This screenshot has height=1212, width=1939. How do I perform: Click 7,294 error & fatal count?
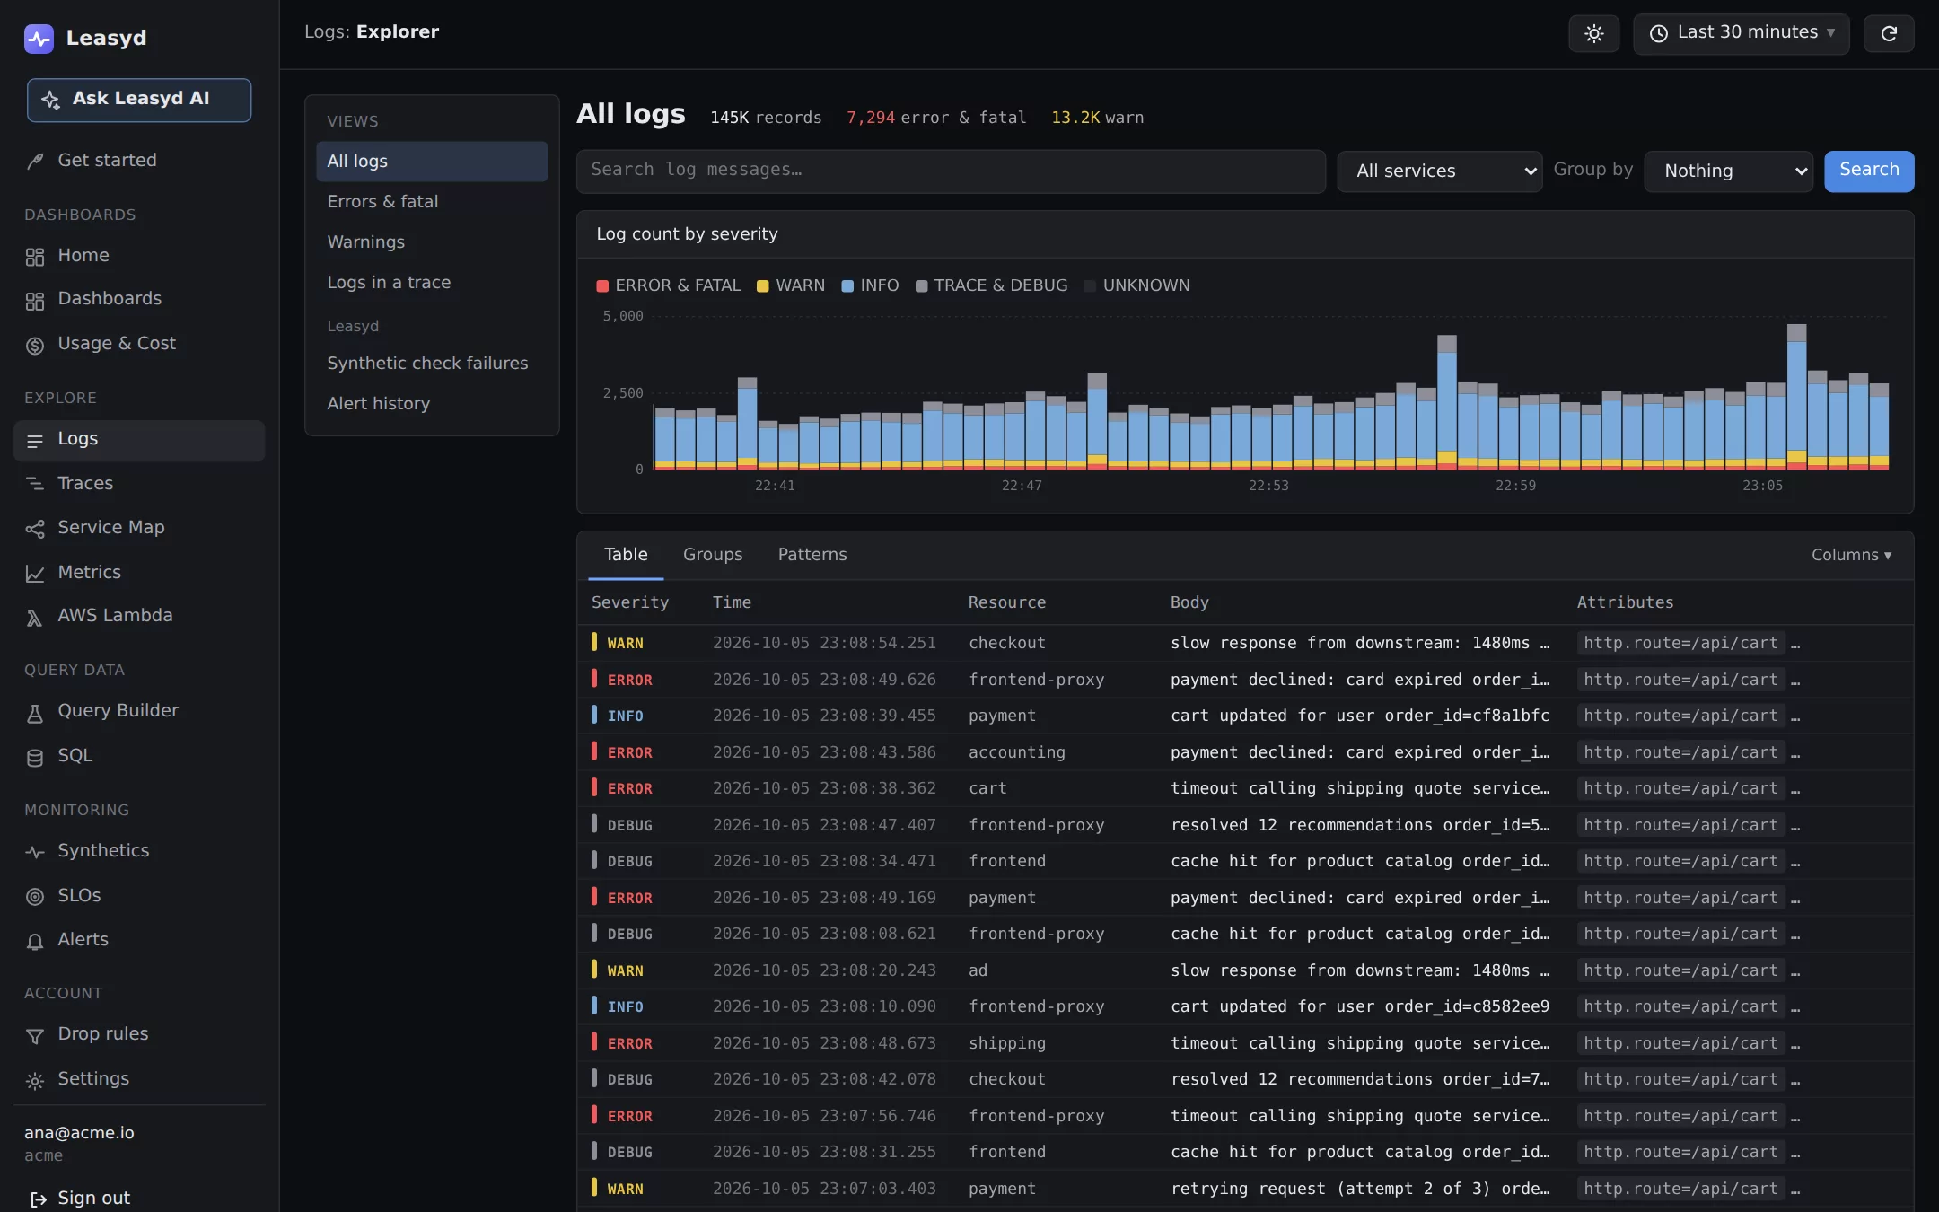tap(936, 118)
